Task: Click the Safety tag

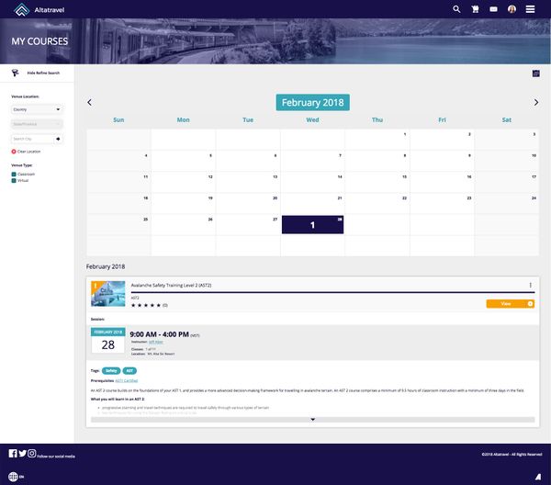Action: [111, 371]
